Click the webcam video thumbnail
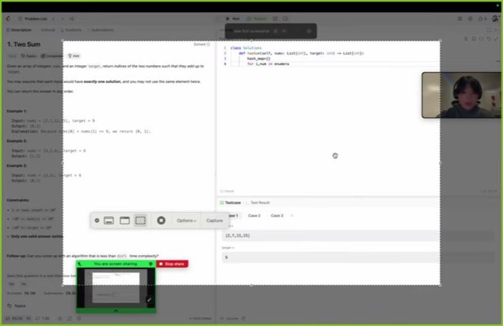The image size is (503, 326). tap(462, 95)
